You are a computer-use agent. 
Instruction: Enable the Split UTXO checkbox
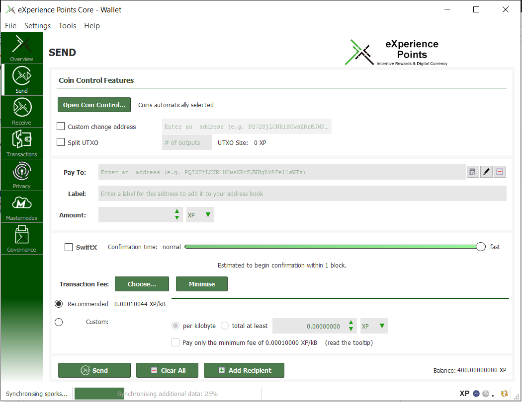point(61,142)
